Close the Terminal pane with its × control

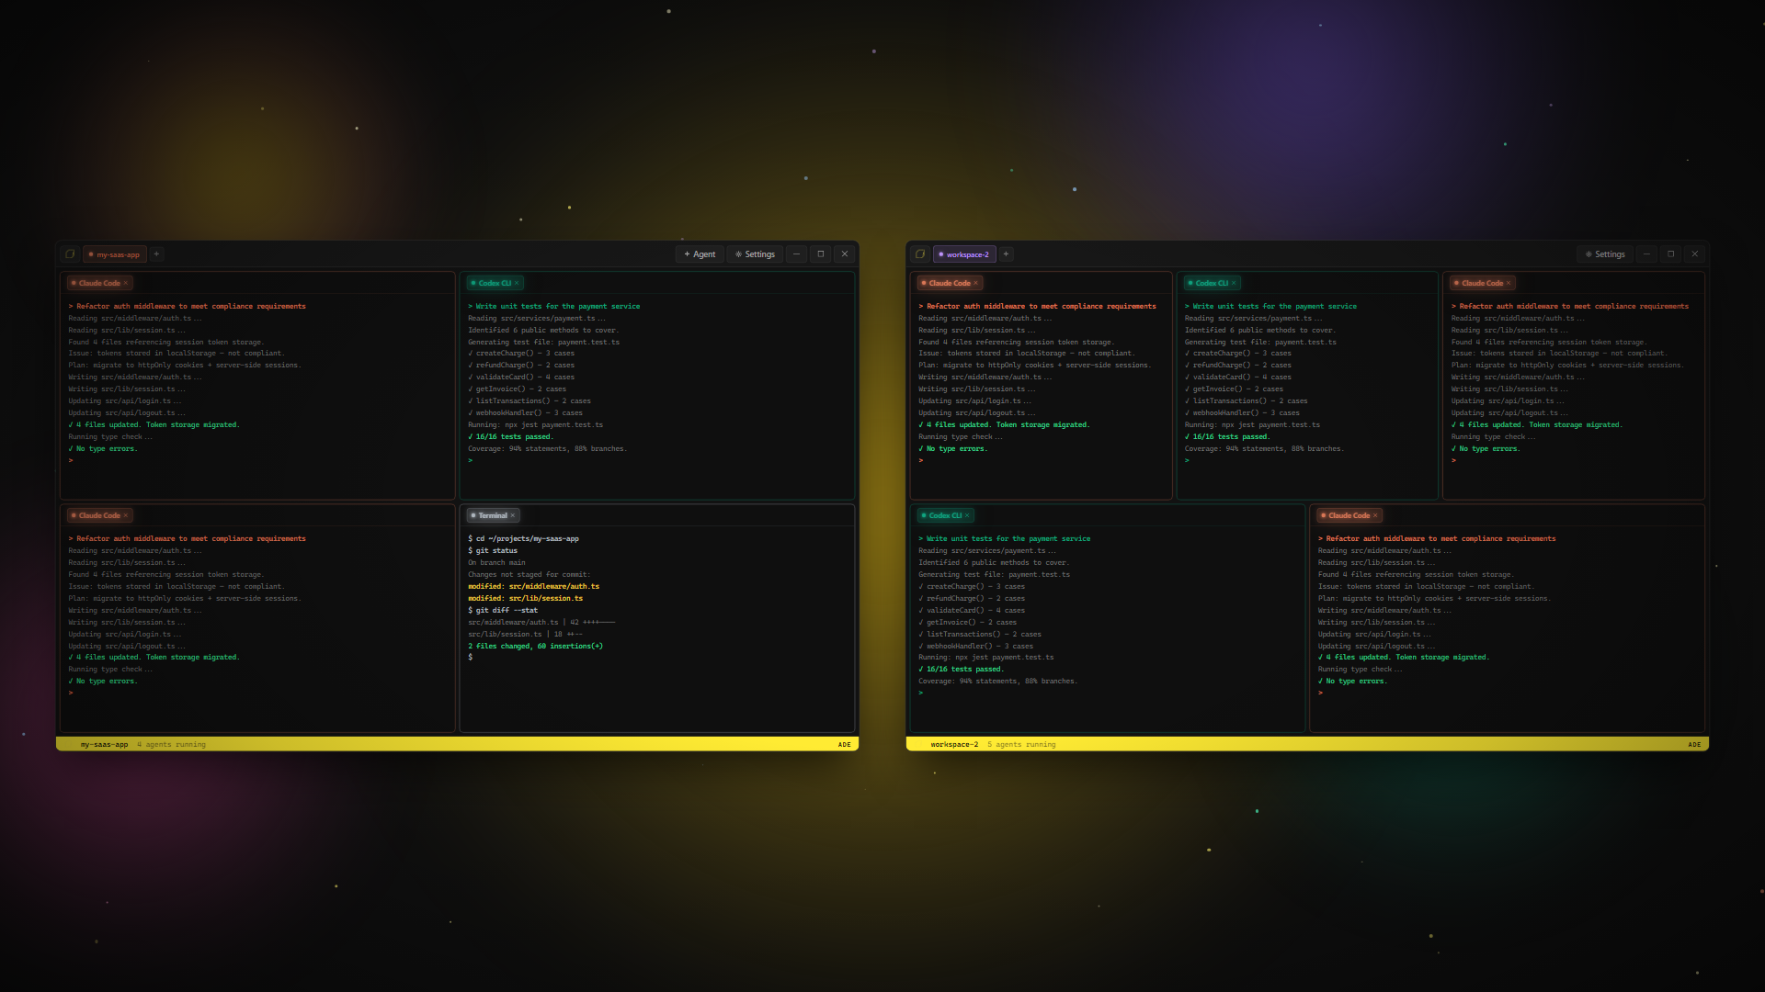(513, 515)
